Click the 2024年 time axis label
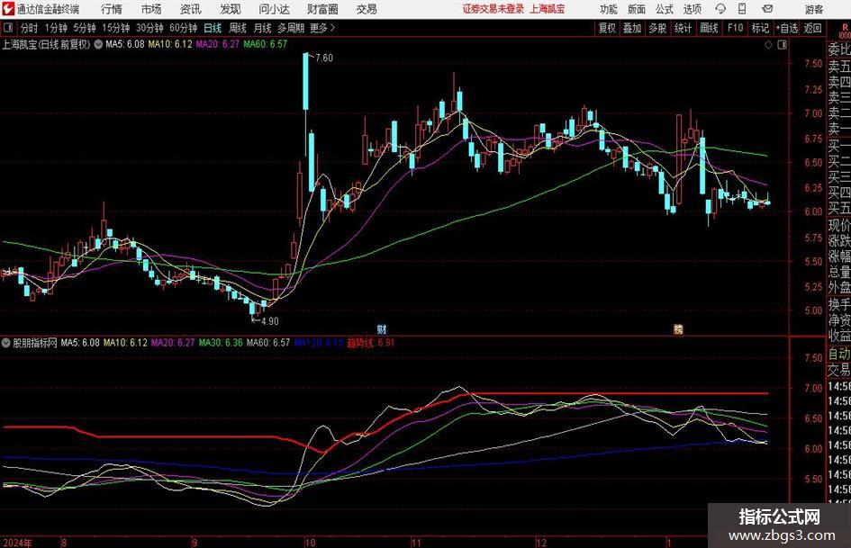This screenshot has height=548, width=851. (x=17, y=543)
